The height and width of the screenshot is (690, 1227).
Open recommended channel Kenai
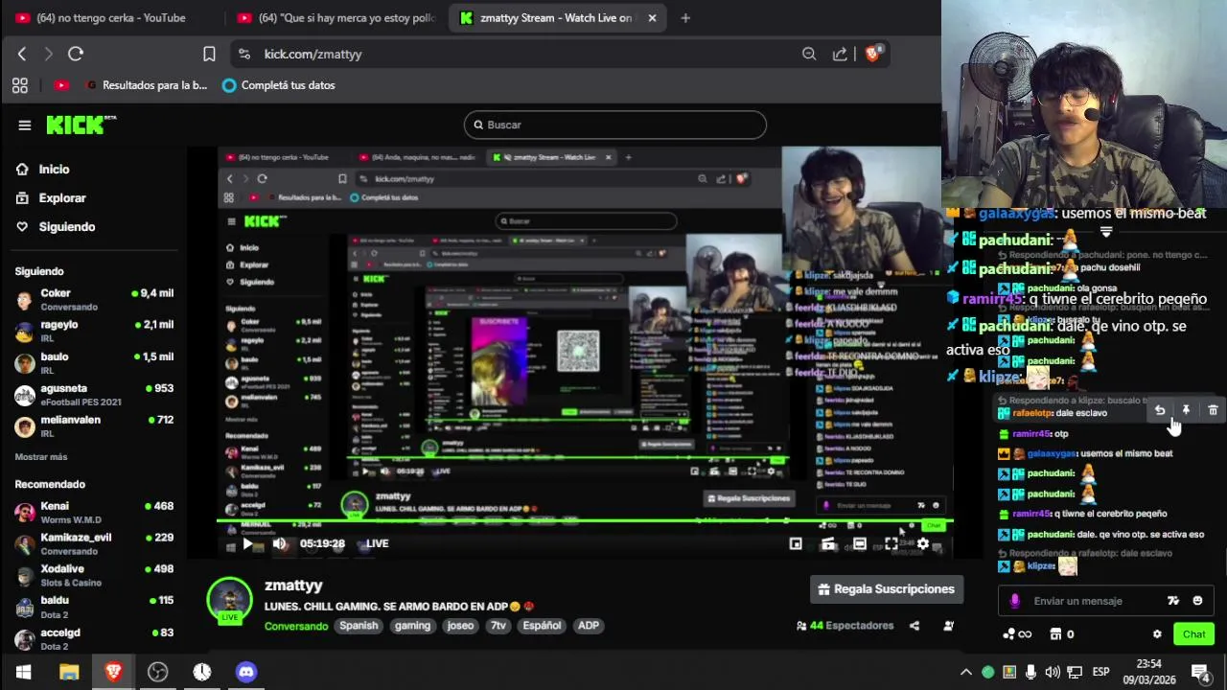[94, 513]
